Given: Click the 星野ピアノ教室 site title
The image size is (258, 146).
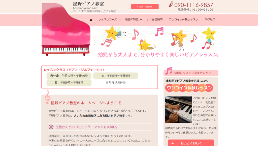Looking at the screenshot, I should pyautogui.click(x=88, y=4).
